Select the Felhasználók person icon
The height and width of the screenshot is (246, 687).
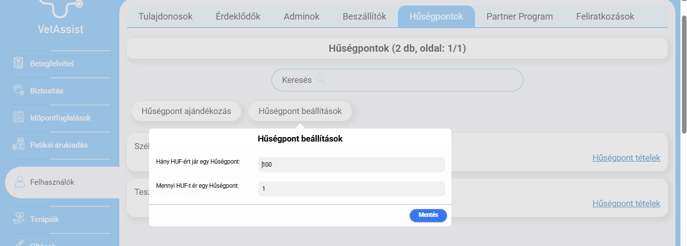coord(20,182)
